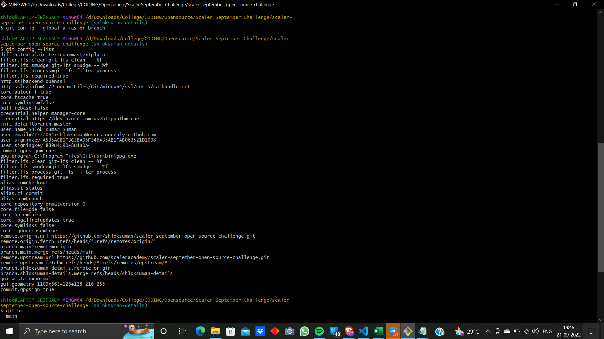Launch WhatsApp from the taskbar
The height and width of the screenshot is (339, 604).
(305, 331)
